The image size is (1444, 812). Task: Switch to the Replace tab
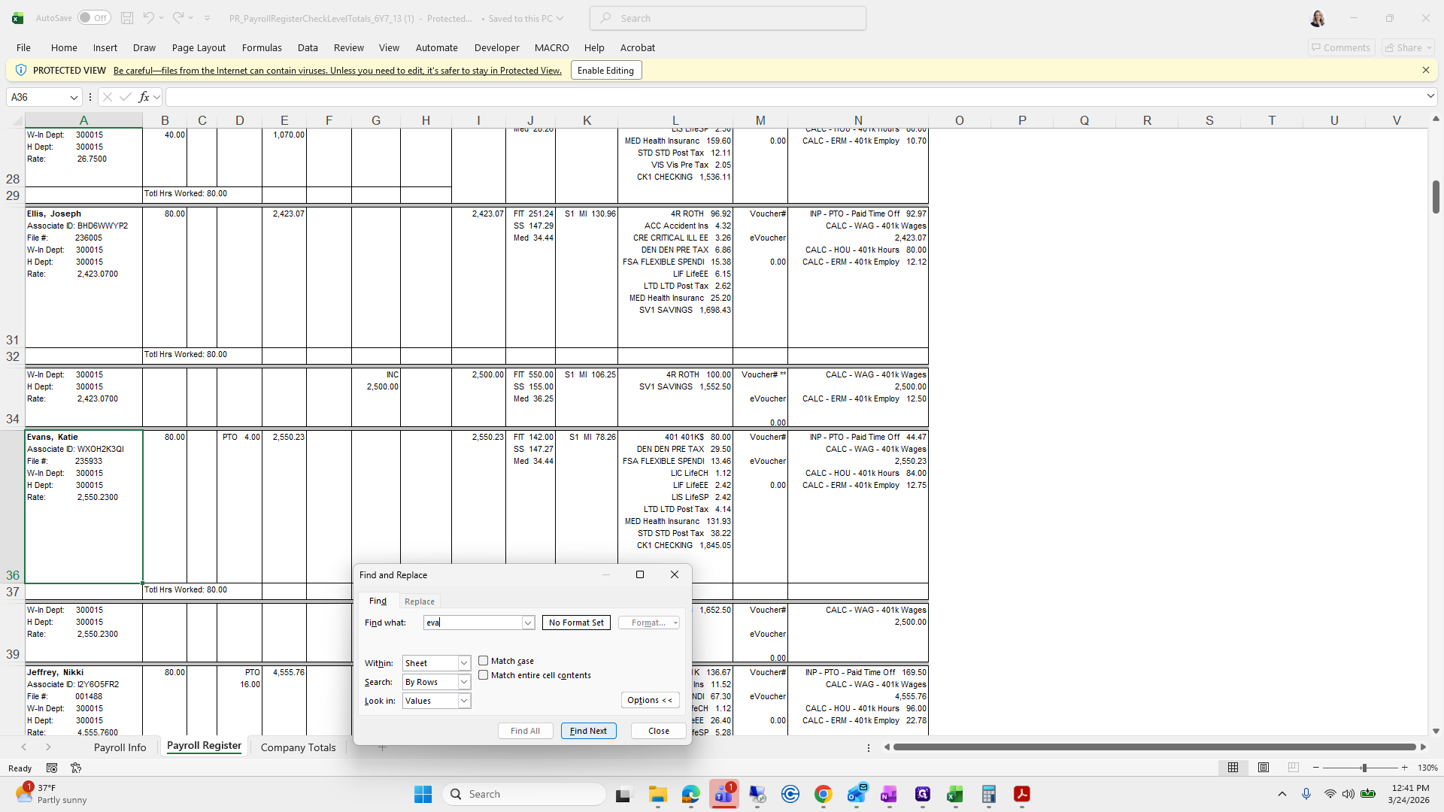point(419,601)
